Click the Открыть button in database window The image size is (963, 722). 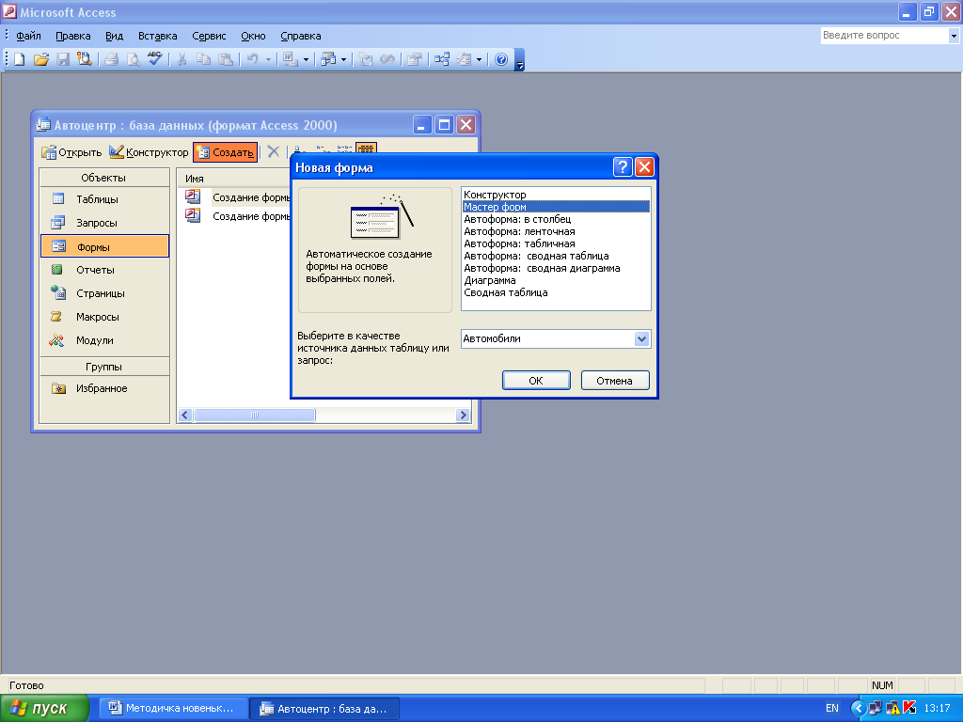(x=71, y=152)
